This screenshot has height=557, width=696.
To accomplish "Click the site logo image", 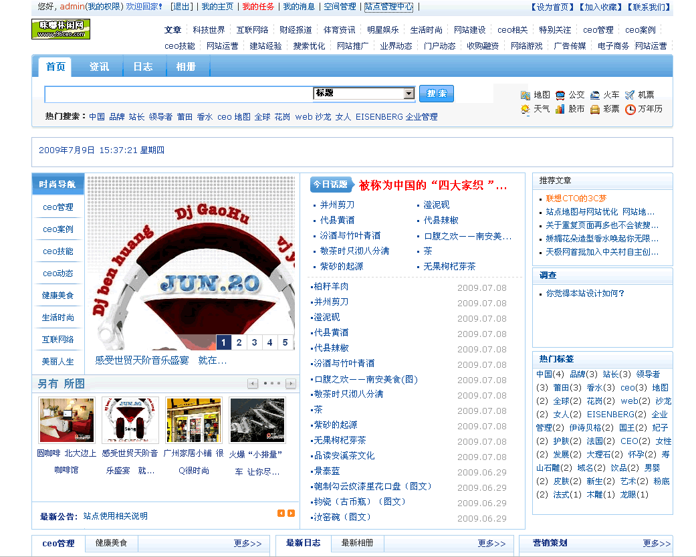I will click(x=61, y=29).
